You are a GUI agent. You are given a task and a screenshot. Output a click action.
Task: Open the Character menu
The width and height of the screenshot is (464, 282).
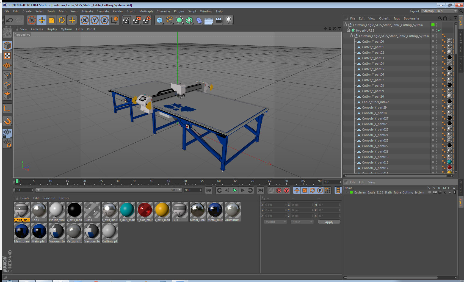164,11
